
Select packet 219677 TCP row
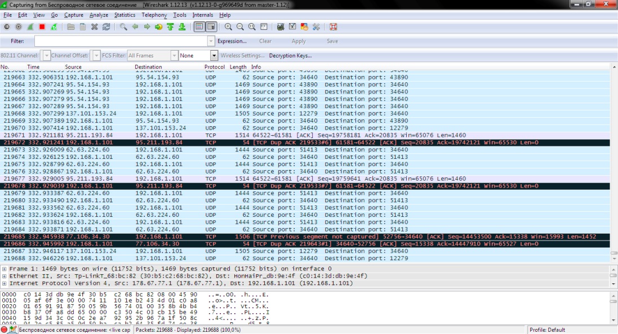click(x=305, y=179)
